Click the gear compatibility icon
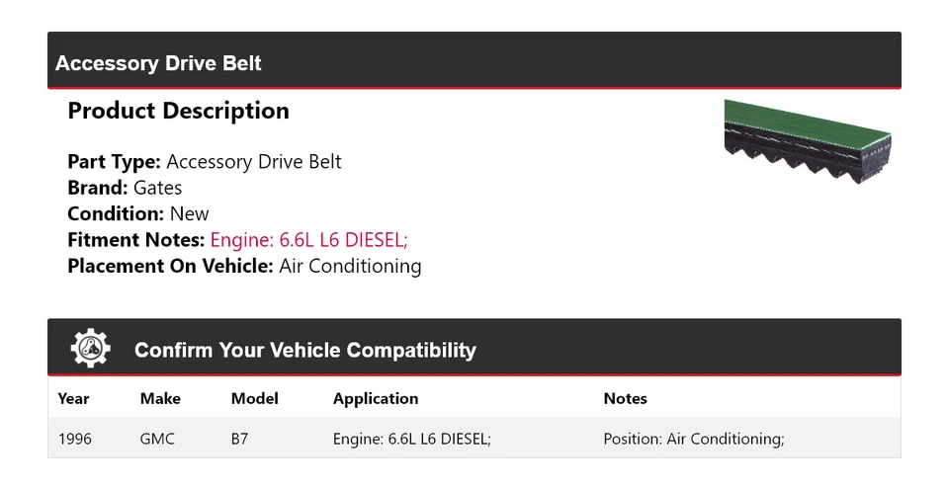 91,349
